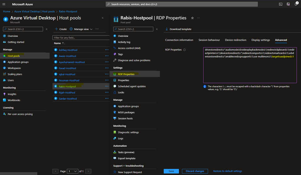This screenshot has height=175, width=301.
Task: Open Diagnose and solve problems
Action: [134, 60]
